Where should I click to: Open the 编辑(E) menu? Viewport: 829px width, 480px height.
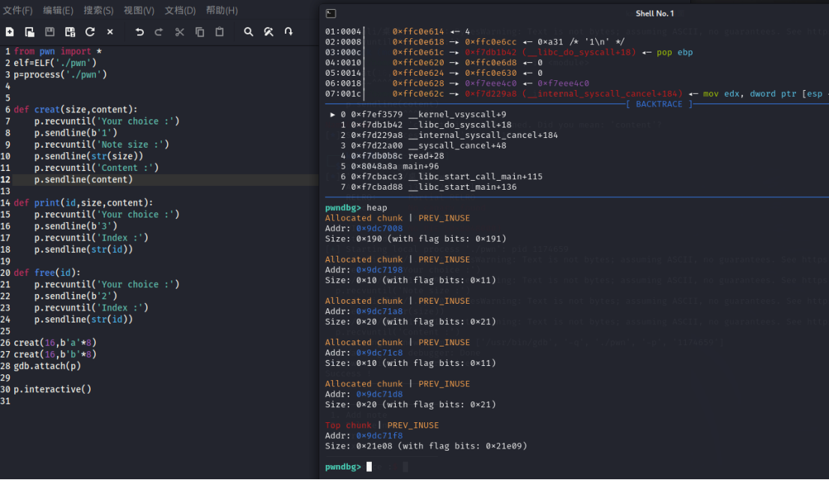58,10
